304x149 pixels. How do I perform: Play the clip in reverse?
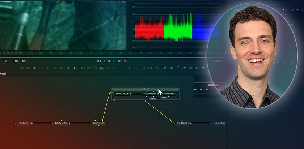[104, 61]
